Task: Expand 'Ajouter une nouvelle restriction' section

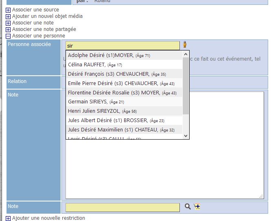Action: pyautogui.click(x=8, y=218)
